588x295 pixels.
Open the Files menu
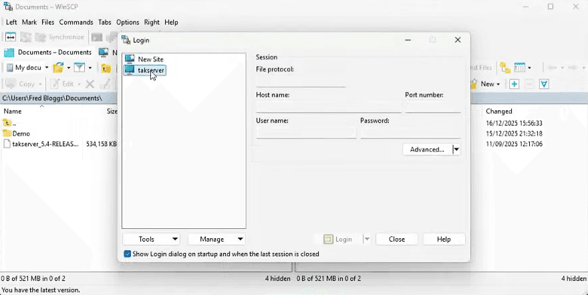pyautogui.click(x=47, y=22)
